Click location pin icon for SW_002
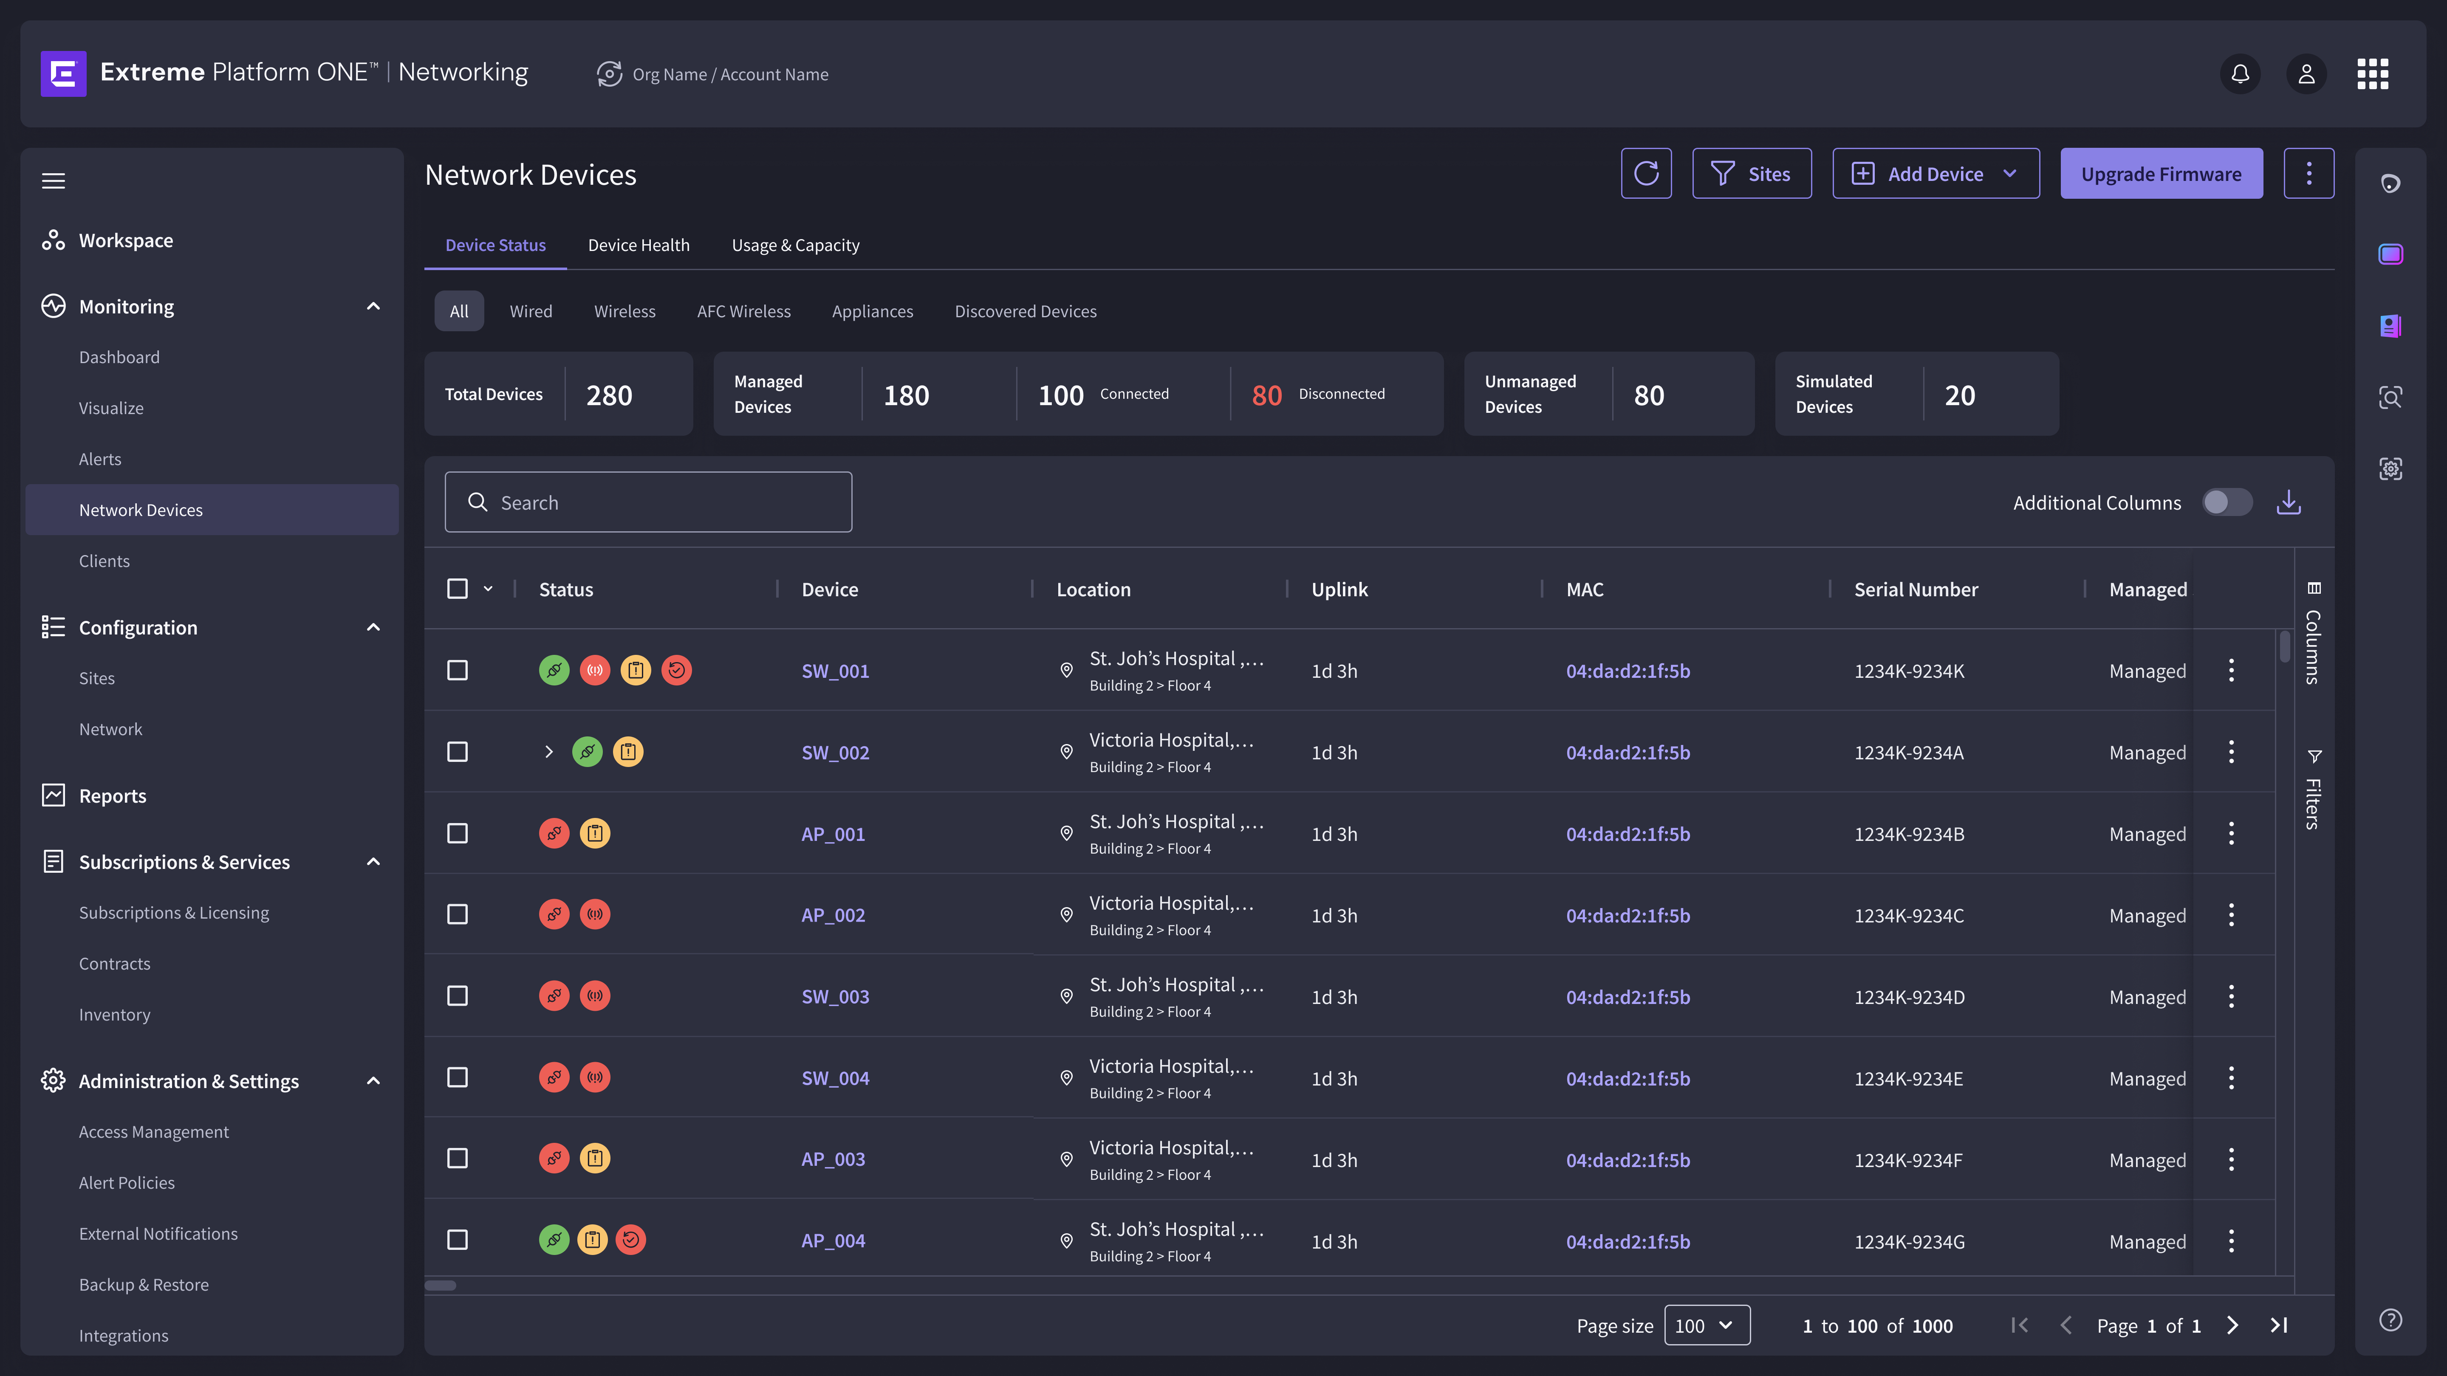The height and width of the screenshot is (1376, 2447). tap(1067, 752)
